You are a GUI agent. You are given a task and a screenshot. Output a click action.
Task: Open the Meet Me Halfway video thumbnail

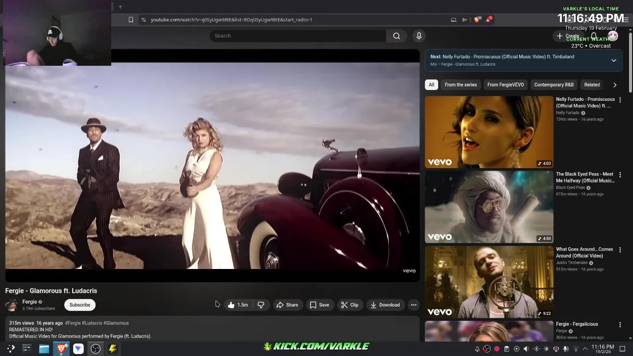(489, 207)
